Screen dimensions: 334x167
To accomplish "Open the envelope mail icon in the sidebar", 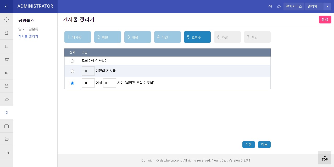I will coord(7,152).
